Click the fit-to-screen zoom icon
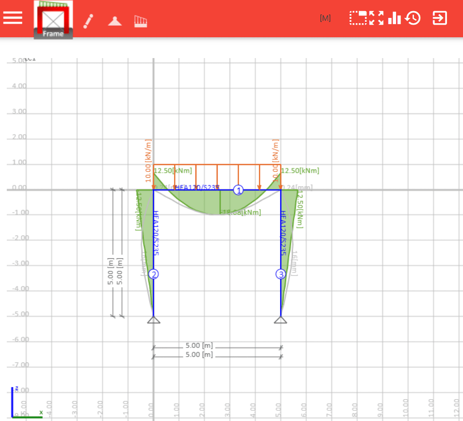The height and width of the screenshot is (421, 463). (x=377, y=18)
